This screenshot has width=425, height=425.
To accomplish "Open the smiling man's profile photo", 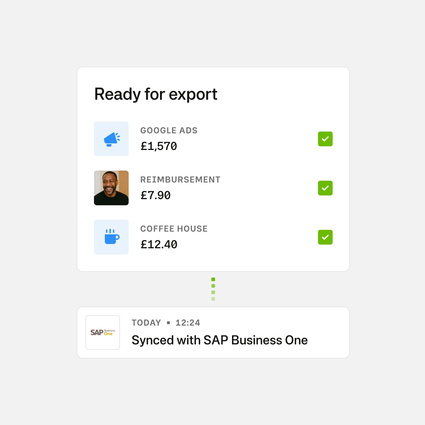I will [111, 188].
